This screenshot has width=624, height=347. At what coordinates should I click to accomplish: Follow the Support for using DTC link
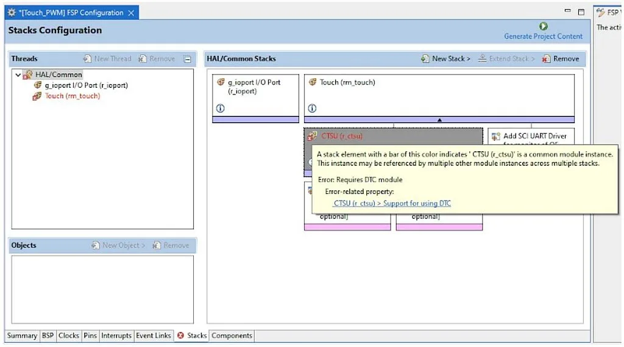[x=392, y=203]
